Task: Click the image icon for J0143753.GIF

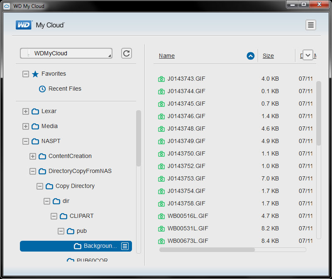Action: click(x=161, y=179)
